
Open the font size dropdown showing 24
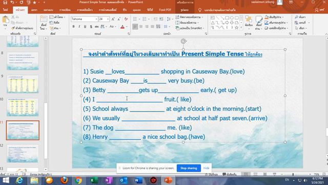[x=104, y=19]
